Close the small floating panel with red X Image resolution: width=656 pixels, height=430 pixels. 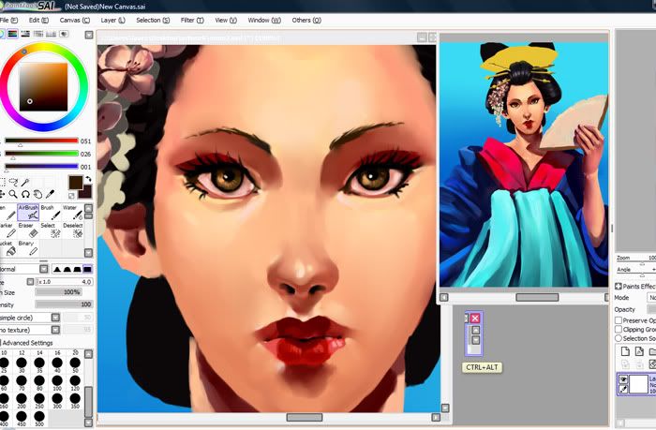(x=475, y=319)
